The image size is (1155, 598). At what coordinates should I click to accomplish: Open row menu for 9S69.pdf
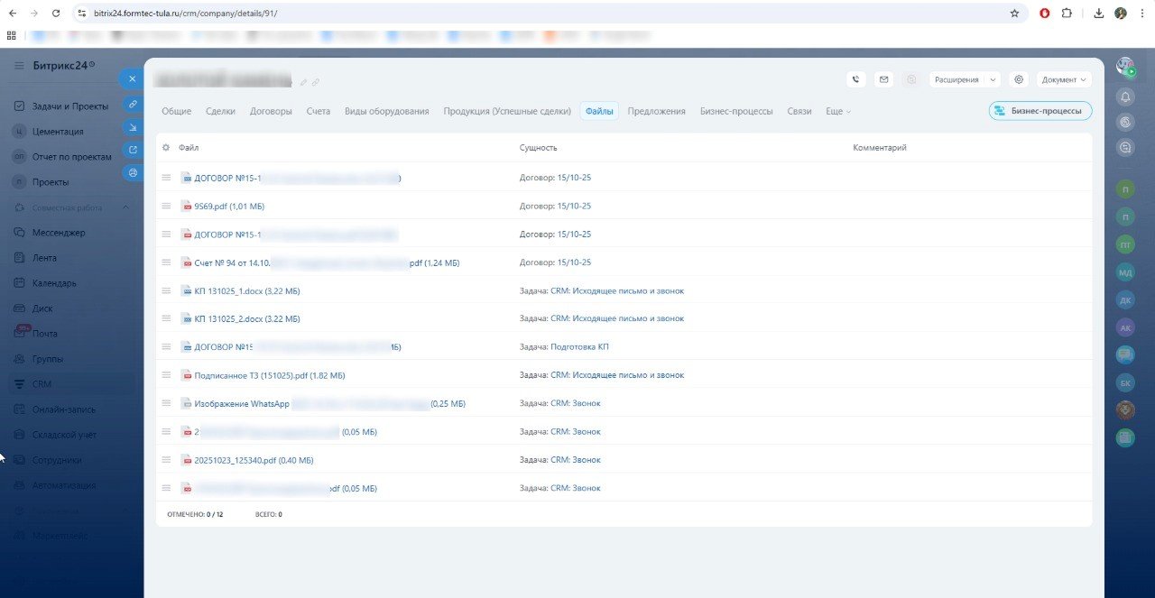click(x=166, y=206)
